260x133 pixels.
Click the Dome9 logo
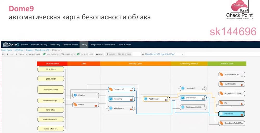[11, 45]
